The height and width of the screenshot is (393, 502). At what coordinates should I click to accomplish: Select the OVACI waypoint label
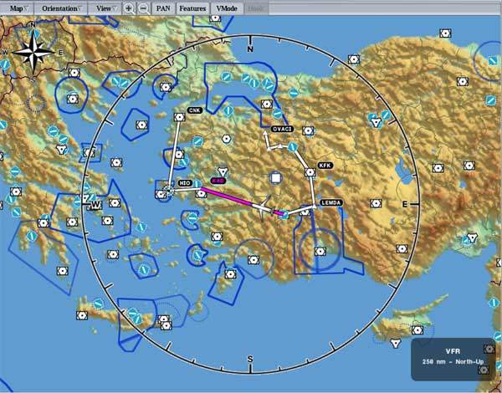(x=282, y=130)
